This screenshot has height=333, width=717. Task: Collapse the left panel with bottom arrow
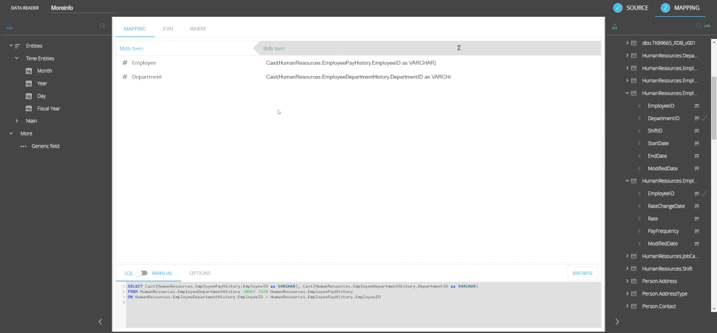100,322
